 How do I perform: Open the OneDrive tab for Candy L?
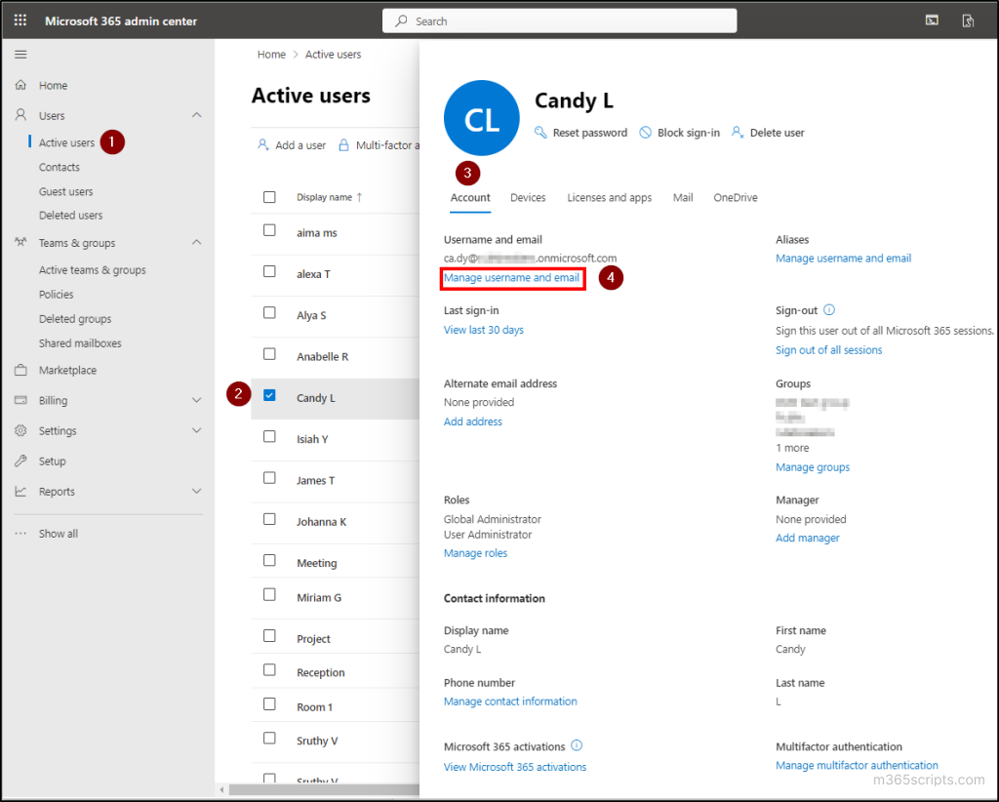point(735,197)
